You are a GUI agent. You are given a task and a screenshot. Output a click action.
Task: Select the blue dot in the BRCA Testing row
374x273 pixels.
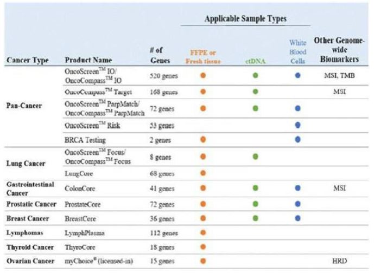297,139
